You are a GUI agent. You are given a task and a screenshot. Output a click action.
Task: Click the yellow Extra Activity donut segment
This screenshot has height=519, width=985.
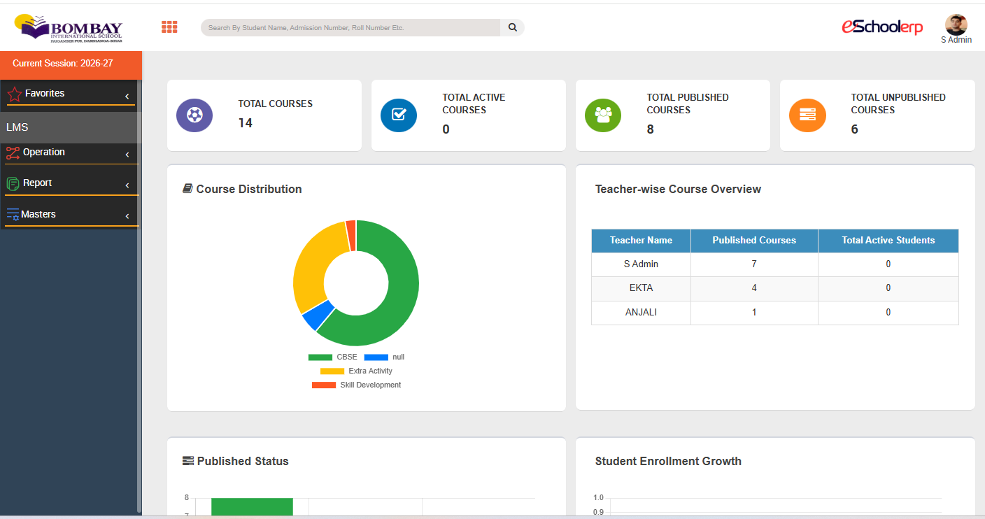(311, 266)
